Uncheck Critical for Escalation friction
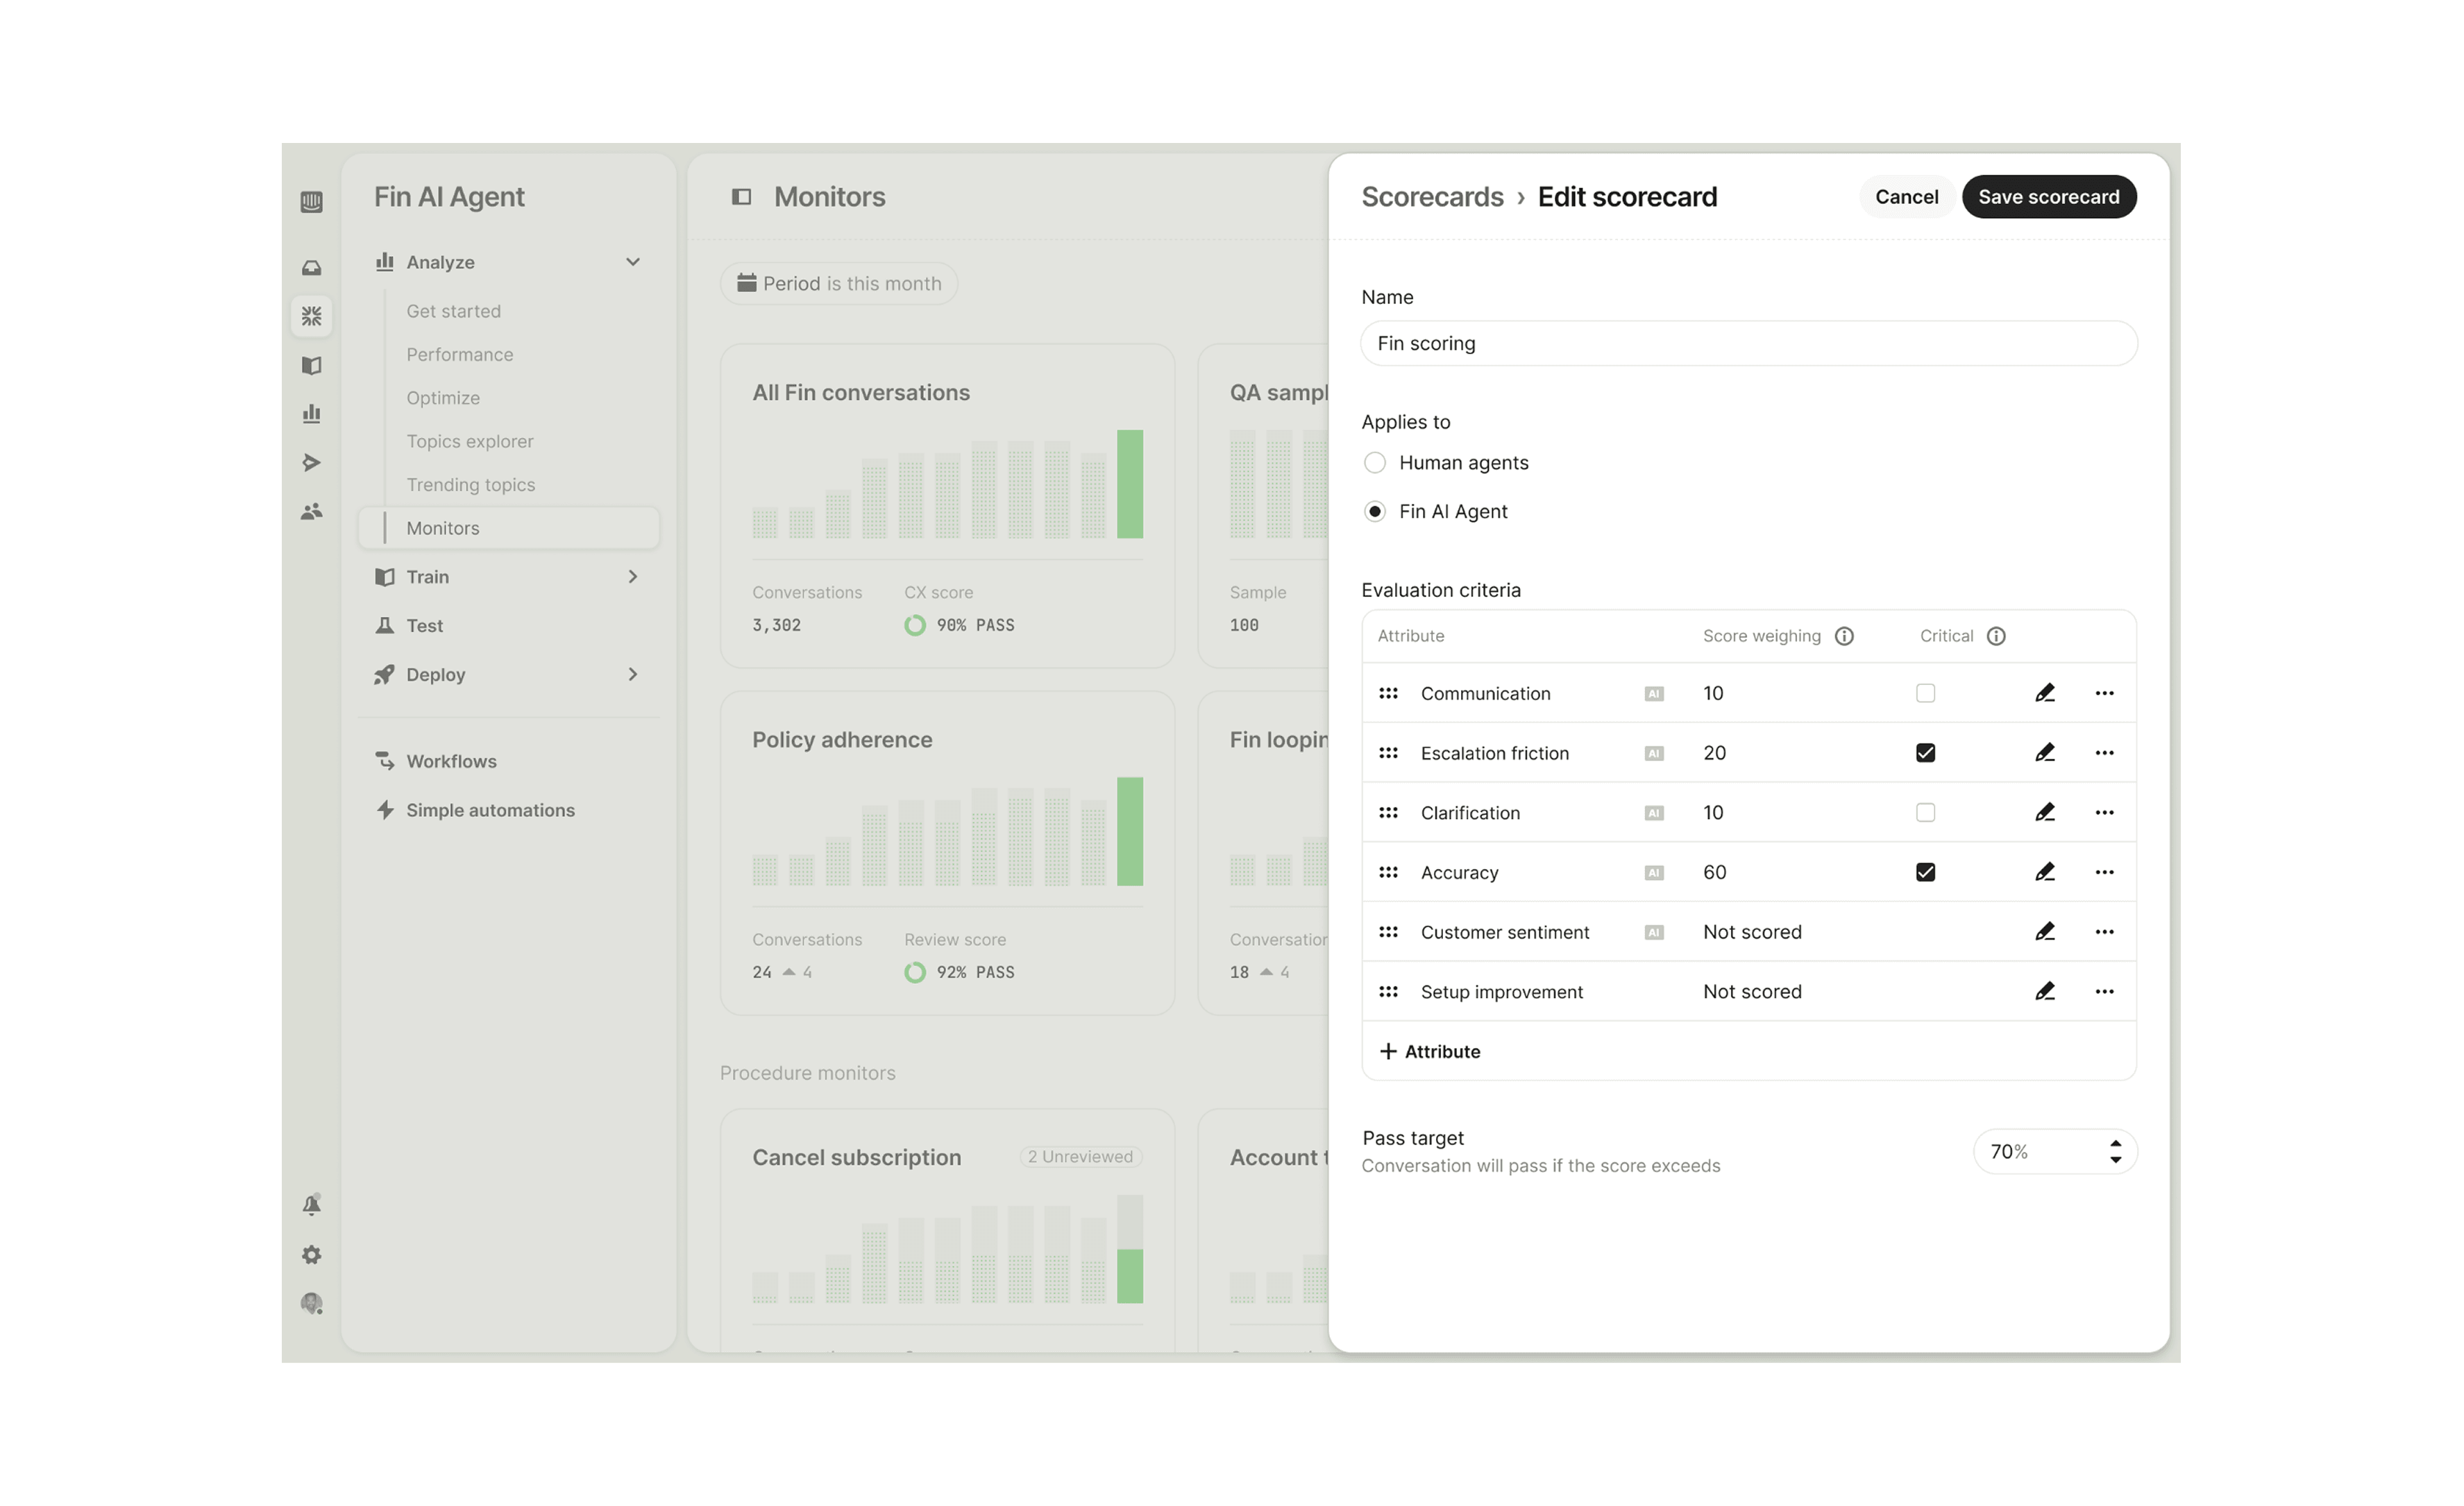This screenshot has width=2464, height=1506. coord(1926,752)
